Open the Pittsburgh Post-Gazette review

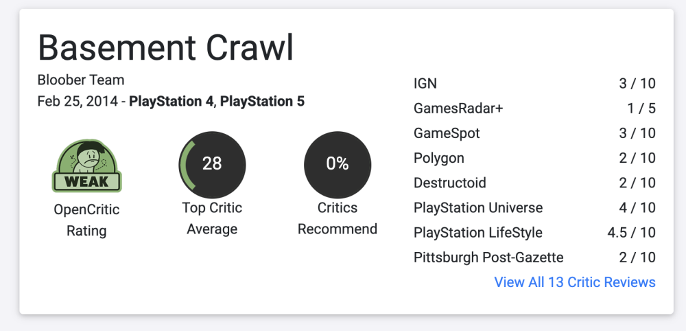pyautogui.click(x=488, y=258)
